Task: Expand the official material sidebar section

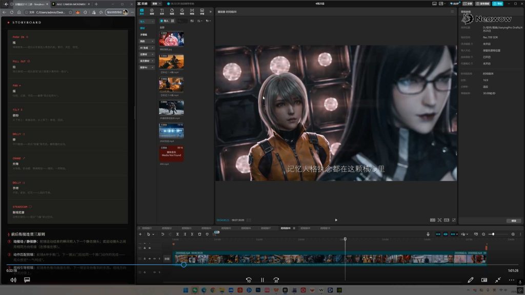Action: click(x=146, y=61)
